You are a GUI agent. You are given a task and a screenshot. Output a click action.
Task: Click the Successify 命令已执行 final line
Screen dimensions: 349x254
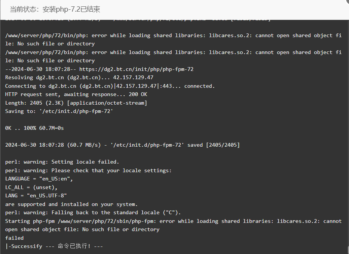pyautogui.click(x=54, y=246)
